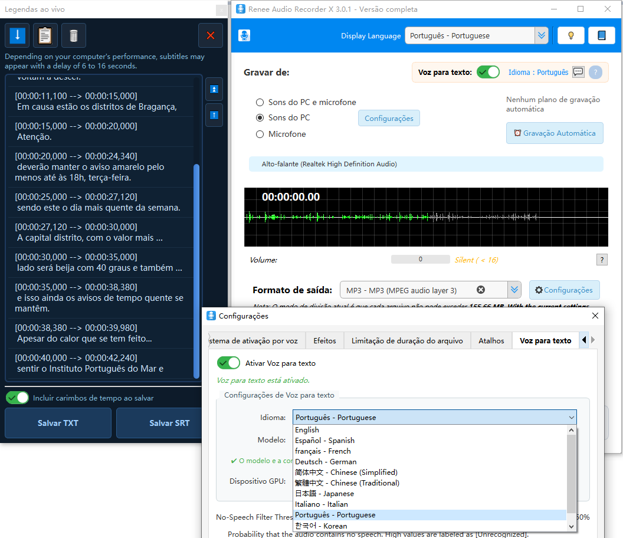623x538 pixels.
Task: Click the question mark next to Volume
Action: coord(602,260)
